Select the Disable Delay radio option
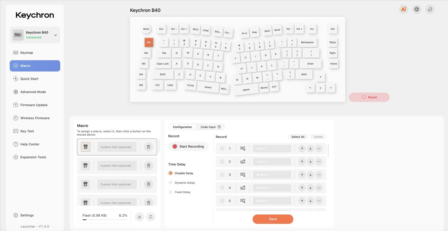This screenshot has width=448, height=231. (x=171, y=173)
